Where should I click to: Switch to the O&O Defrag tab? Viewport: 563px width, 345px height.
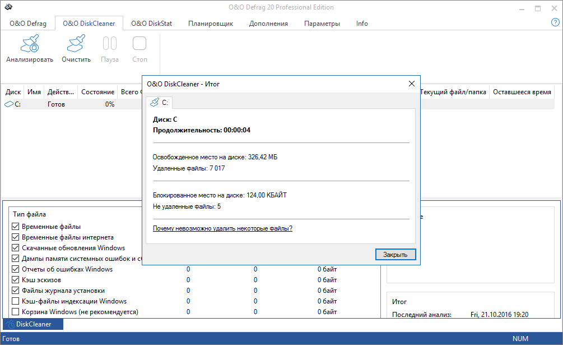coord(28,24)
